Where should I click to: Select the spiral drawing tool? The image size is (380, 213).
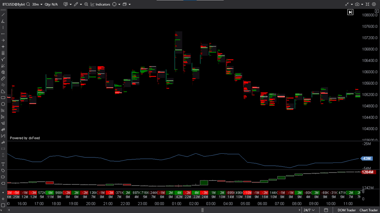click(x=3, y=72)
